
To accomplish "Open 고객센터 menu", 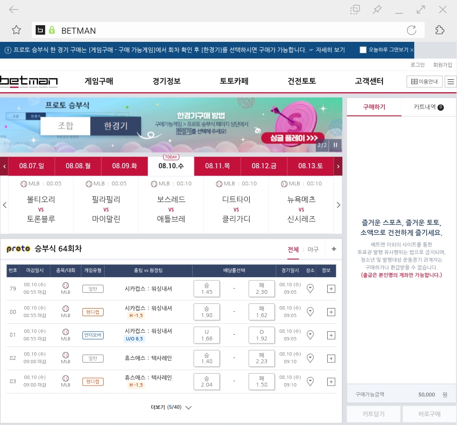I will (369, 81).
